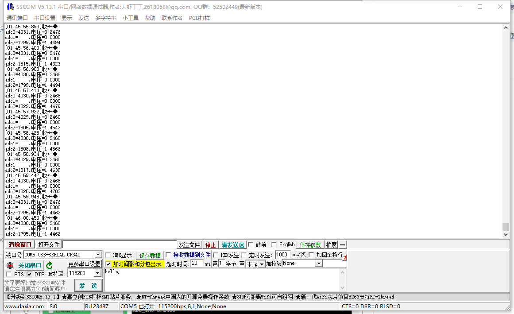The image size is (514, 314).
Task: Click the red port status indicator icon
Action: [x=9, y=264]
